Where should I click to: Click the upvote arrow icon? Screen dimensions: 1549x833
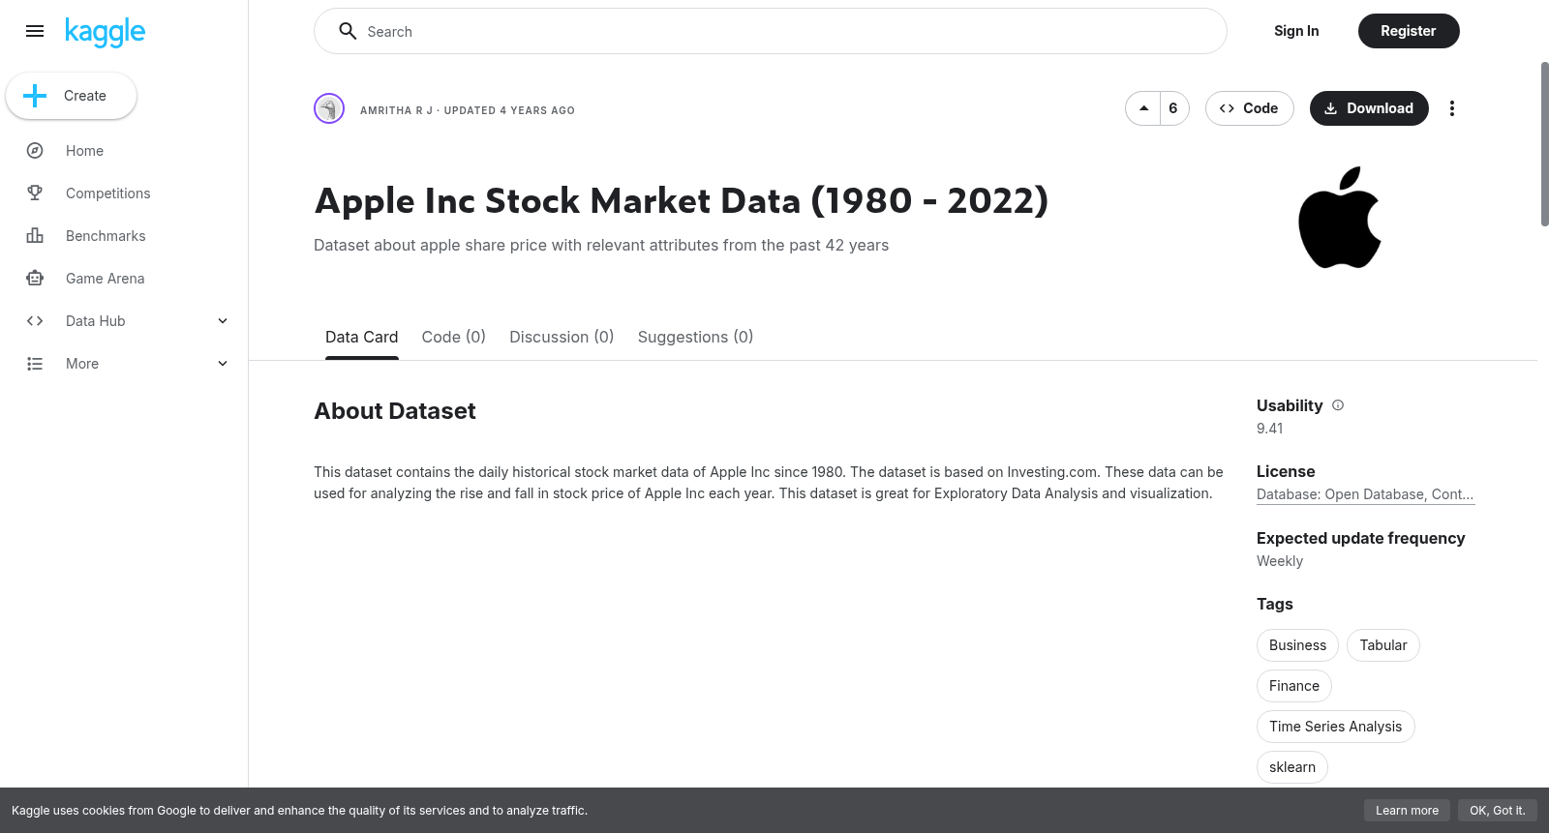[1143, 108]
